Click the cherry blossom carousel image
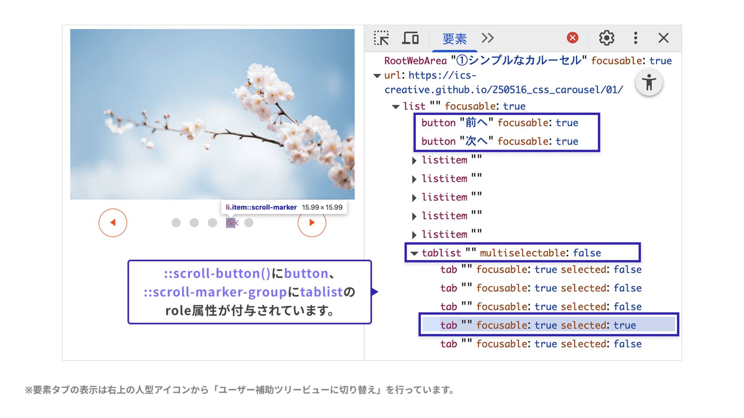Screen dimensions: 744x418 pyautogui.click(x=212, y=114)
